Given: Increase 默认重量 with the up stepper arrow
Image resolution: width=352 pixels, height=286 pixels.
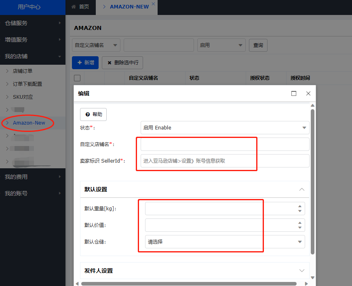Looking at the screenshot, I should [300, 206].
